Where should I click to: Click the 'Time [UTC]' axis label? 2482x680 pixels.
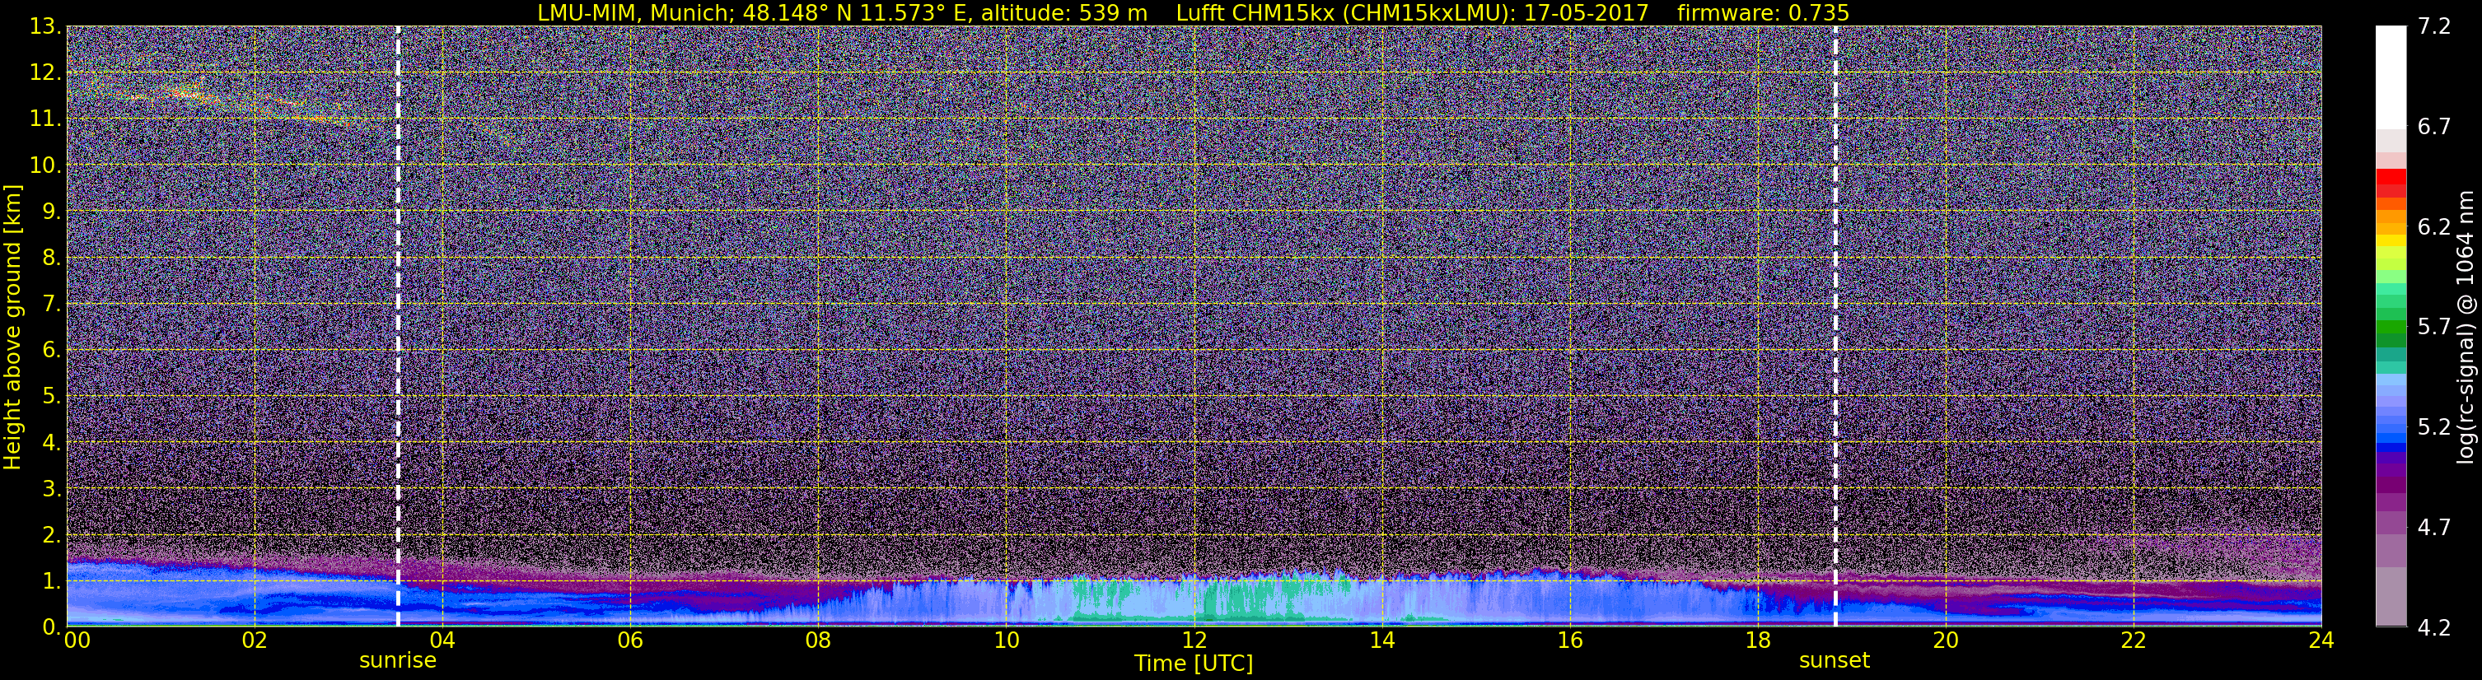[x=1193, y=663]
